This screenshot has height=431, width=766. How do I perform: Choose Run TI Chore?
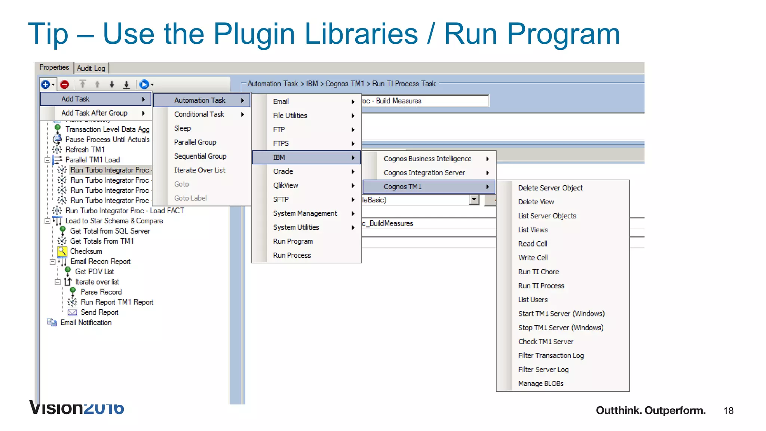tap(563, 272)
